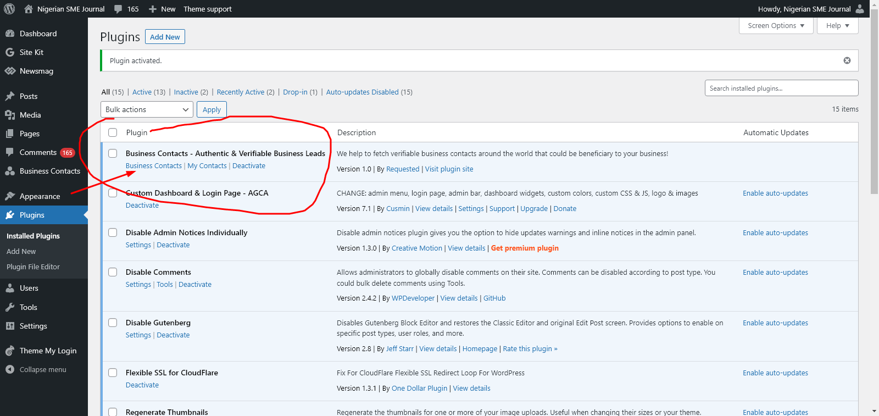Click the scrollbar down arrow
This screenshot has width=879, height=416.
tap(874, 411)
